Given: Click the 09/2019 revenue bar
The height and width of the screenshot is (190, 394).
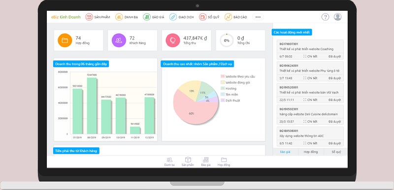Looking at the screenshot, I should tap(106, 117).
